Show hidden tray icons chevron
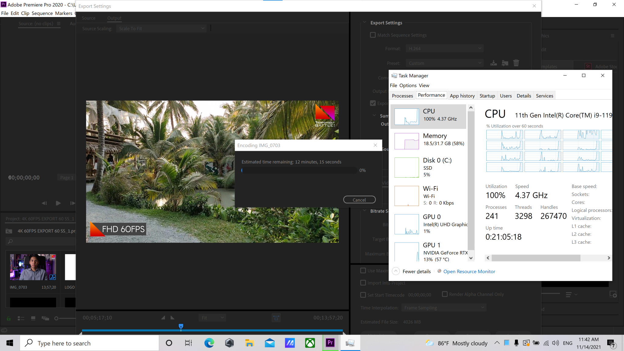 [497, 343]
